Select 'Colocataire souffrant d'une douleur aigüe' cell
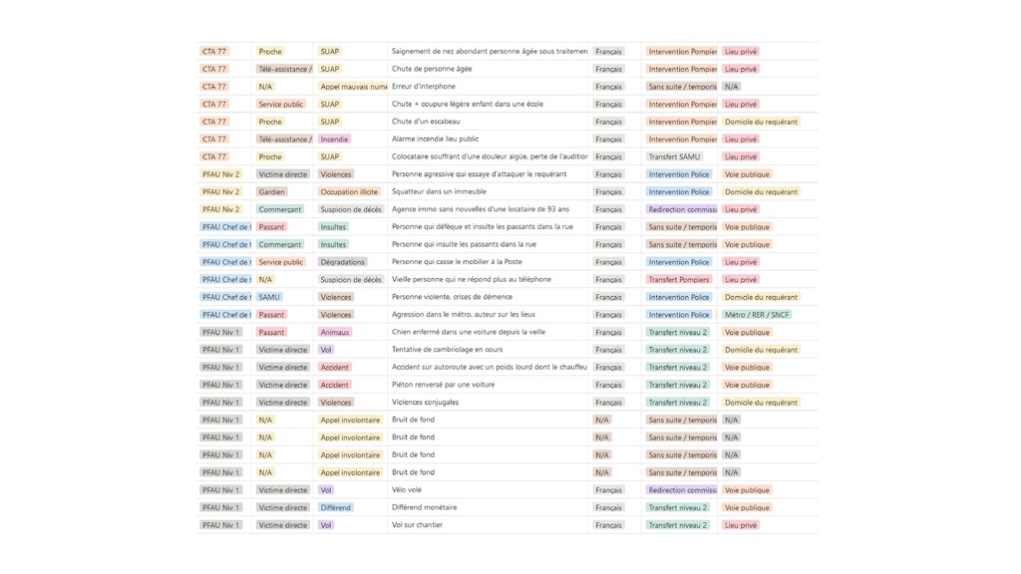 click(x=489, y=156)
